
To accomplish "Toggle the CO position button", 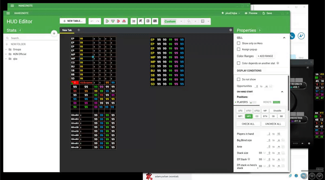I will [x=257, y=116].
